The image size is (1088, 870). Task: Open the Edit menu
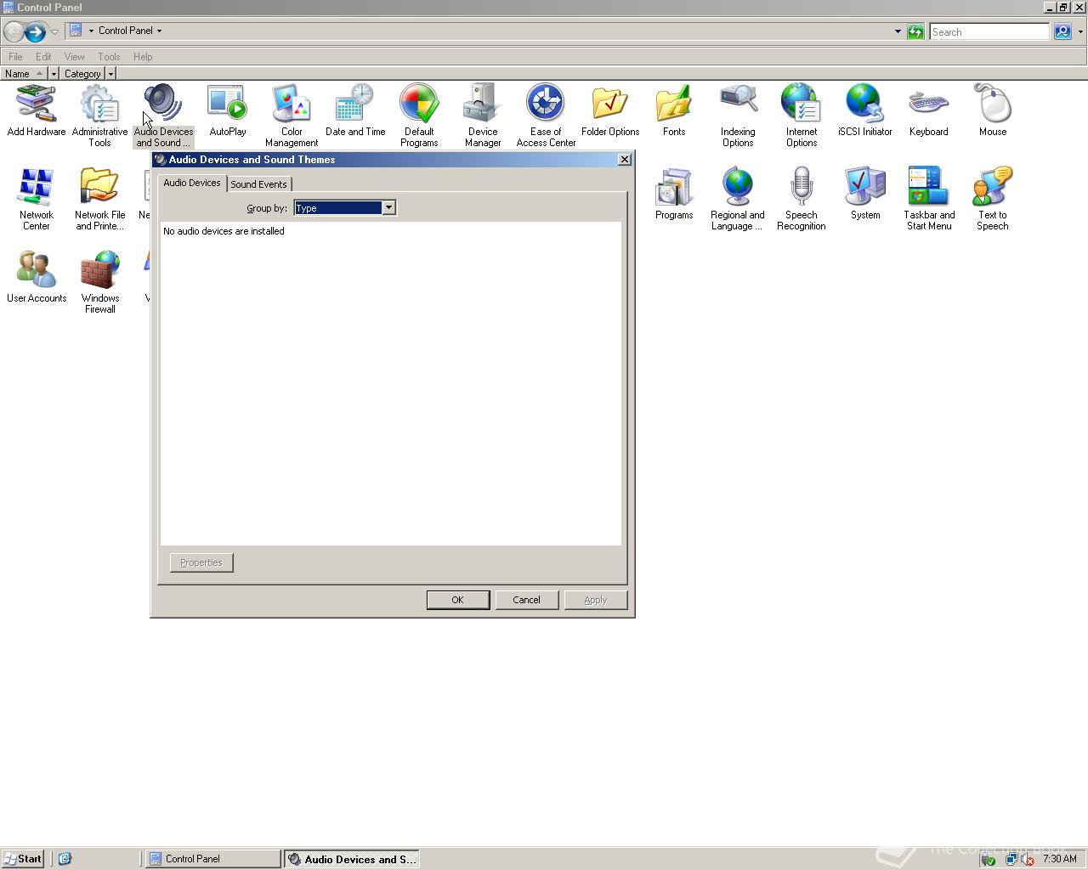coord(43,57)
